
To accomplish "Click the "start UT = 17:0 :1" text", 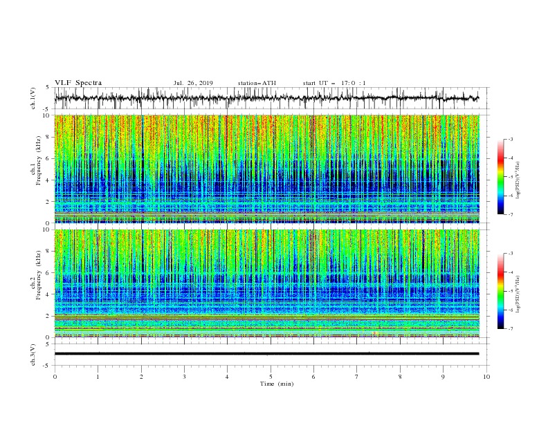I will coord(334,83).
